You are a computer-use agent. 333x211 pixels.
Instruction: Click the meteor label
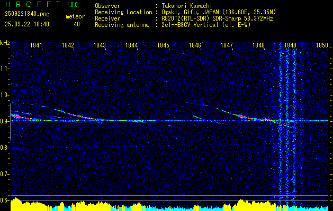click(x=75, y=16)
